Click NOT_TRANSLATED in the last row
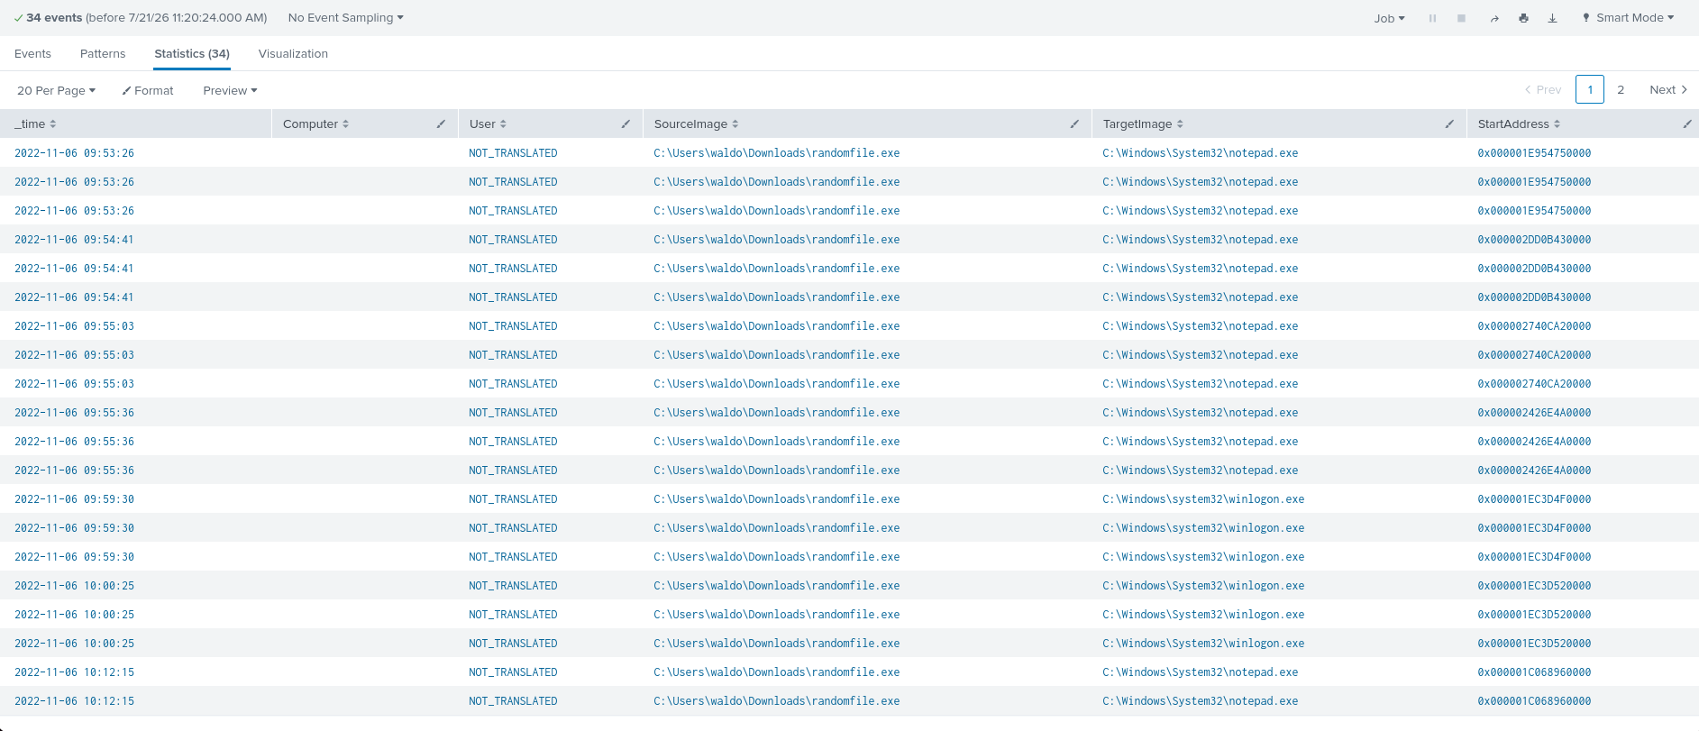 [513, 701]
